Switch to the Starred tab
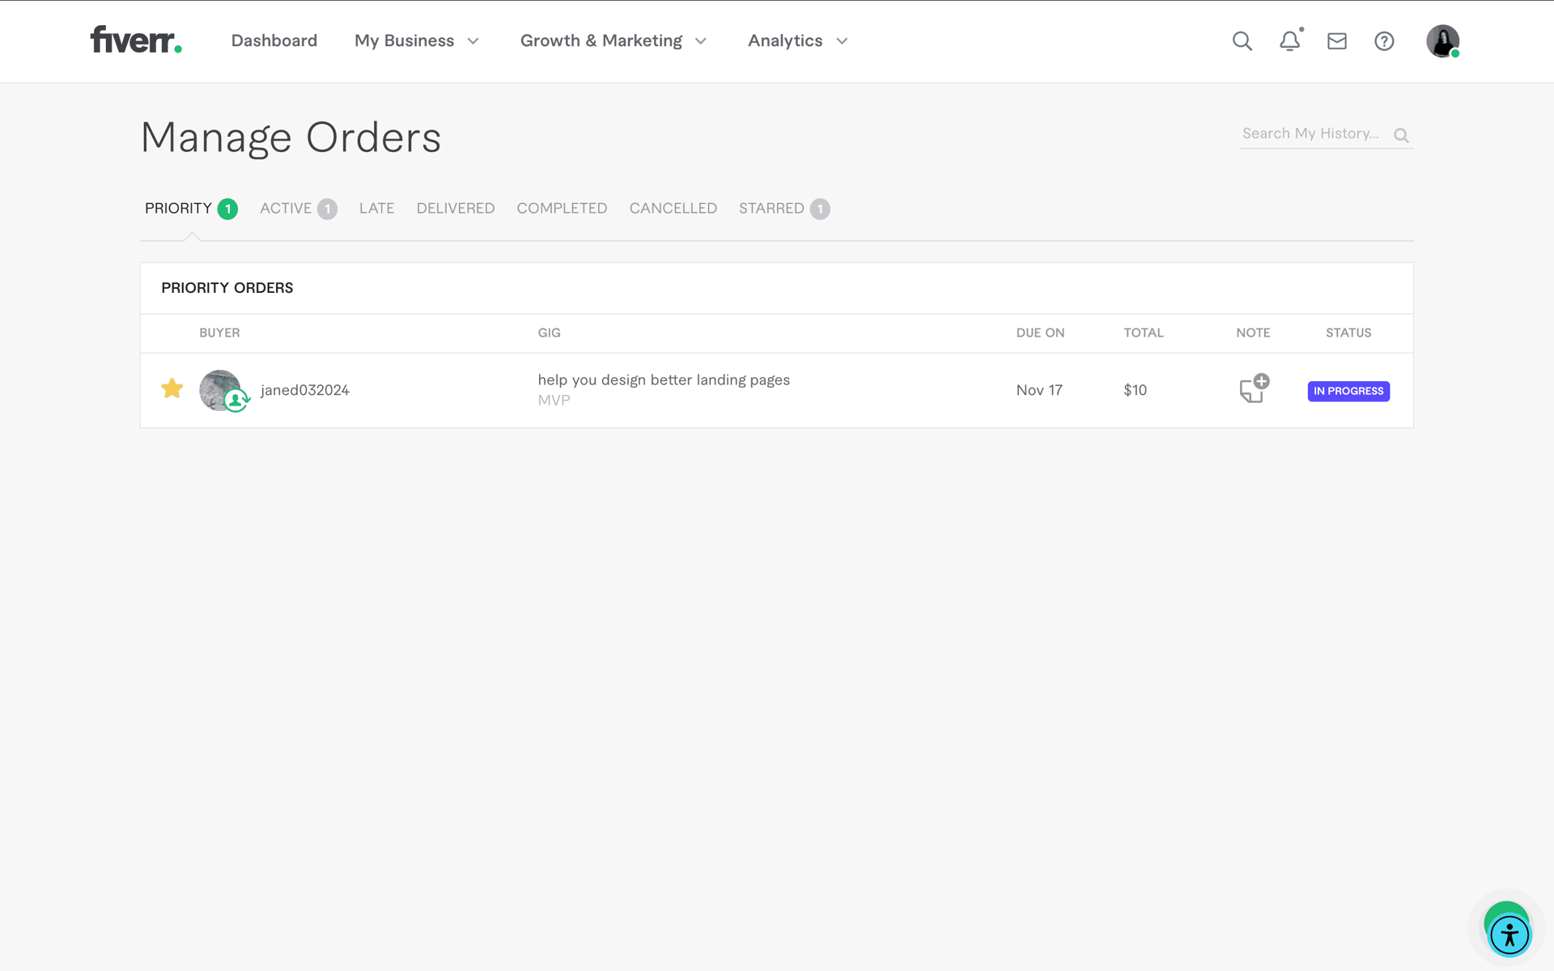 (x=783, y=209)
